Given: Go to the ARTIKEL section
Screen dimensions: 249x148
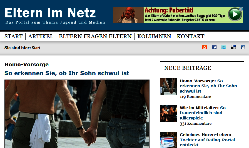Looking at the screenshot, I should [x=41, y=36].
